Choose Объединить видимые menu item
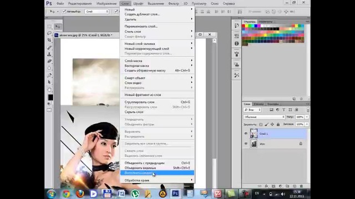355x199 pixels. coord(158,168)
